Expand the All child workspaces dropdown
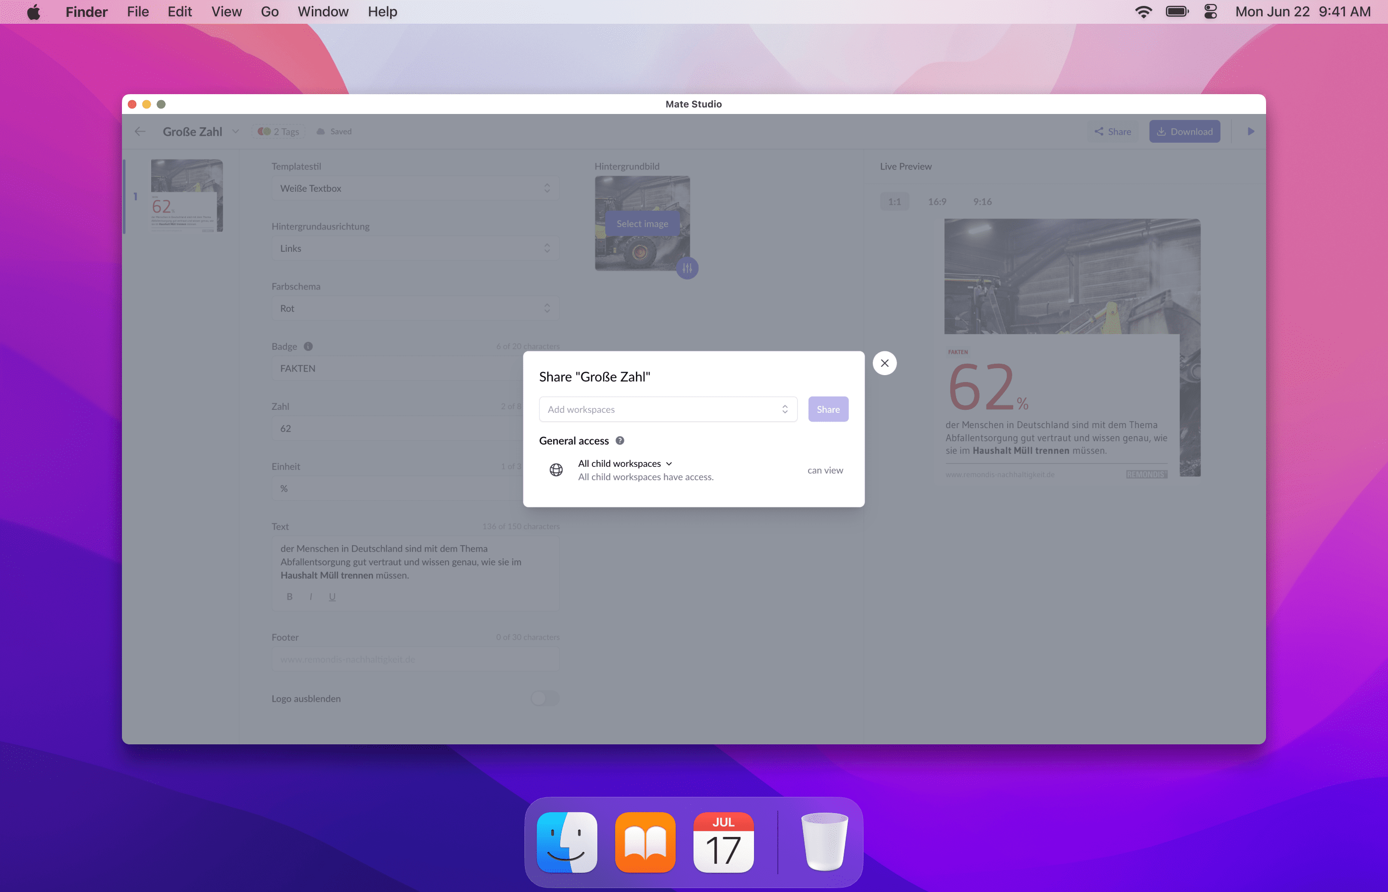This screenshot has height=892, width=1388. (625, 463)
